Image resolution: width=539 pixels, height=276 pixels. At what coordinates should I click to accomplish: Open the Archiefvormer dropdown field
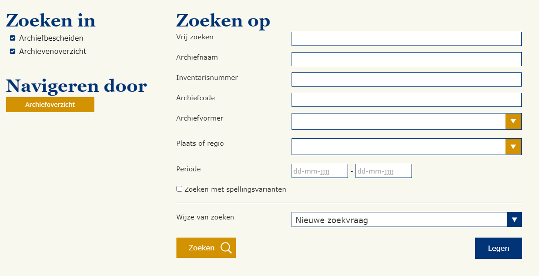[406, 121]
